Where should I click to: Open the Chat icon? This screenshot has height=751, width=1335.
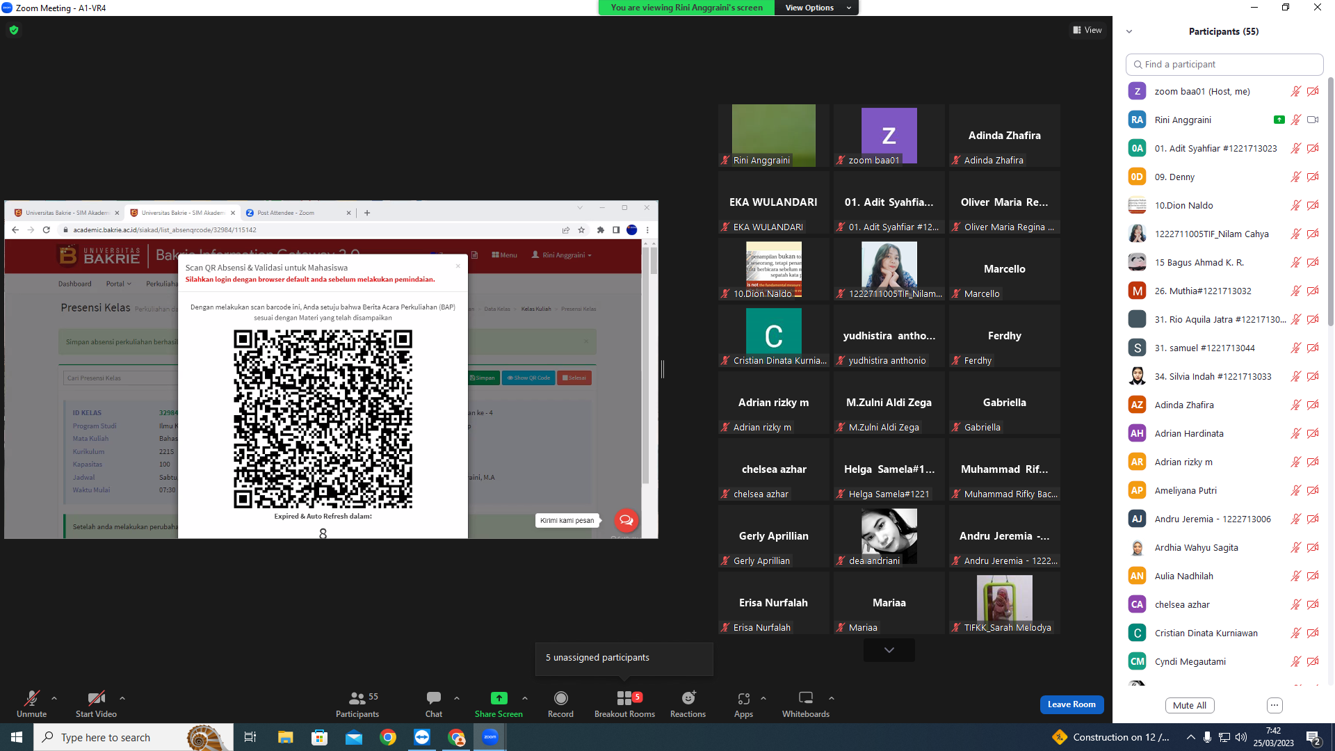tap(433, 698)
